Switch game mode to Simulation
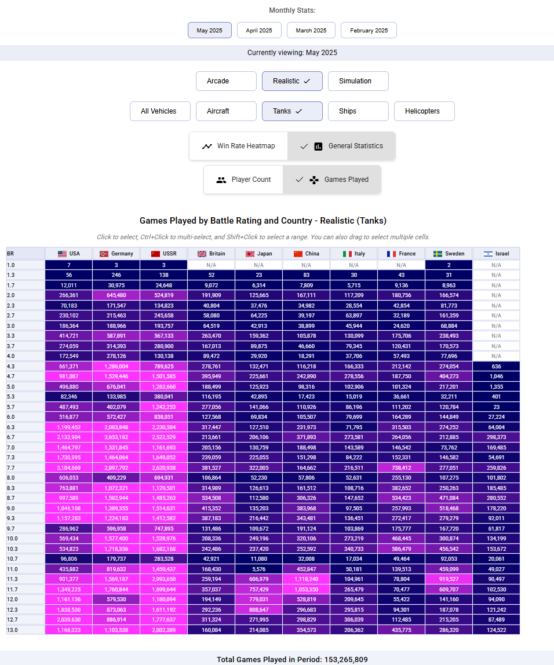 358,81
